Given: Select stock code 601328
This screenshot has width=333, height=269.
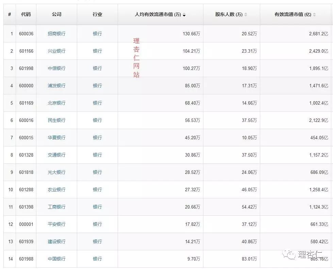Looking at the screenshot, I should tap(26, 155).
